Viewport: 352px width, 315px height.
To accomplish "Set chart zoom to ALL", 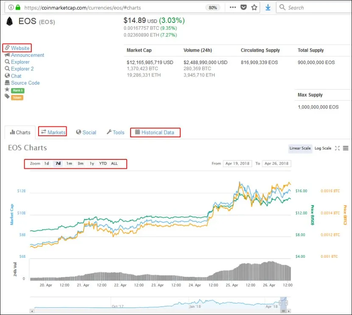I will pos(114,164).
